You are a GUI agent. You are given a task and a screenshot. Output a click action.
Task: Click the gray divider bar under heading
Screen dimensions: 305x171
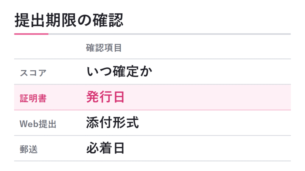tap(169, 34)
